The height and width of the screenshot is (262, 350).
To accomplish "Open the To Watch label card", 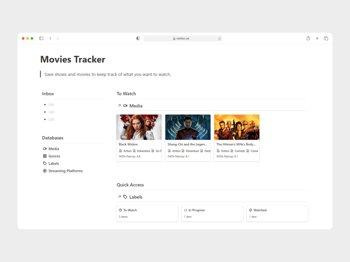I will [147, 213].
